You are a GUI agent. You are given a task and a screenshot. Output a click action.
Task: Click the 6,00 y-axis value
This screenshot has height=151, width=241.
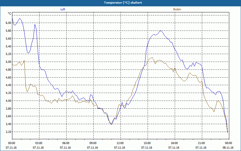point(8,23)
